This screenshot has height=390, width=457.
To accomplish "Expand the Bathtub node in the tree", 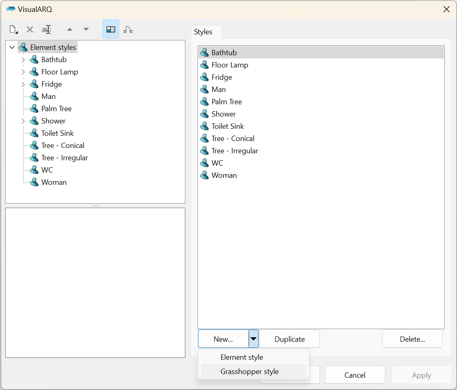I will (23, 60).
